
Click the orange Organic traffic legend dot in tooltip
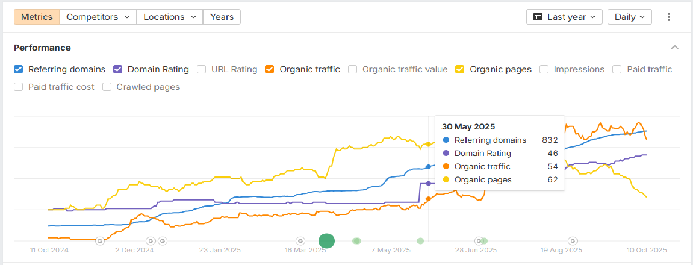[x=445, y=167]
